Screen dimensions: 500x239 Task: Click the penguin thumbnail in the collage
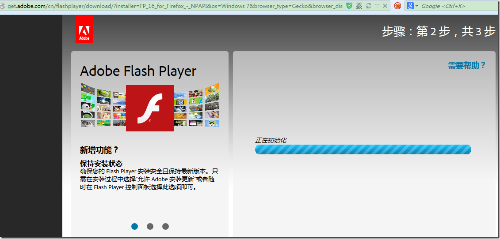coord(88,107)
